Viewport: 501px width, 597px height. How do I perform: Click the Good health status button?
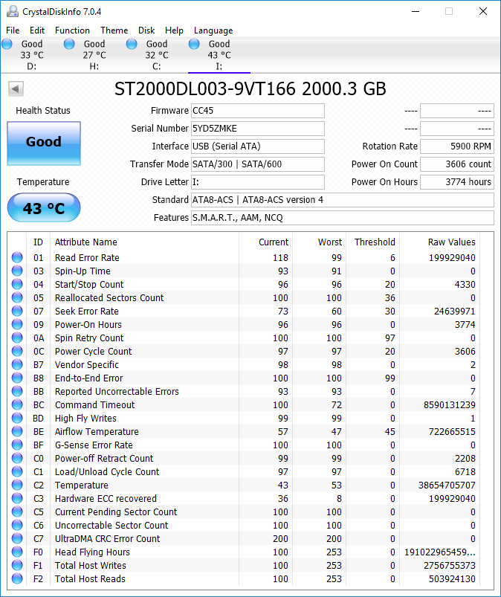(44, 143)
